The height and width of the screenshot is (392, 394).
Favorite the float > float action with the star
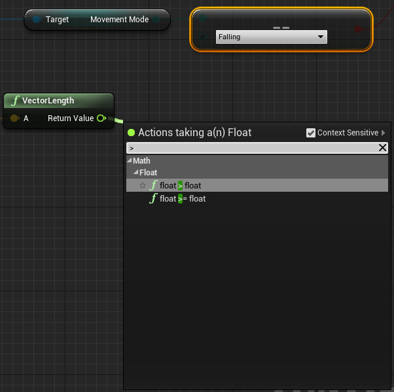point(142,186)
